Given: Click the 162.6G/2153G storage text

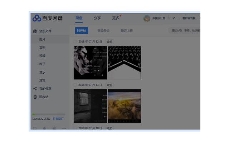Looking at the screenshot, I should [41, 119].
